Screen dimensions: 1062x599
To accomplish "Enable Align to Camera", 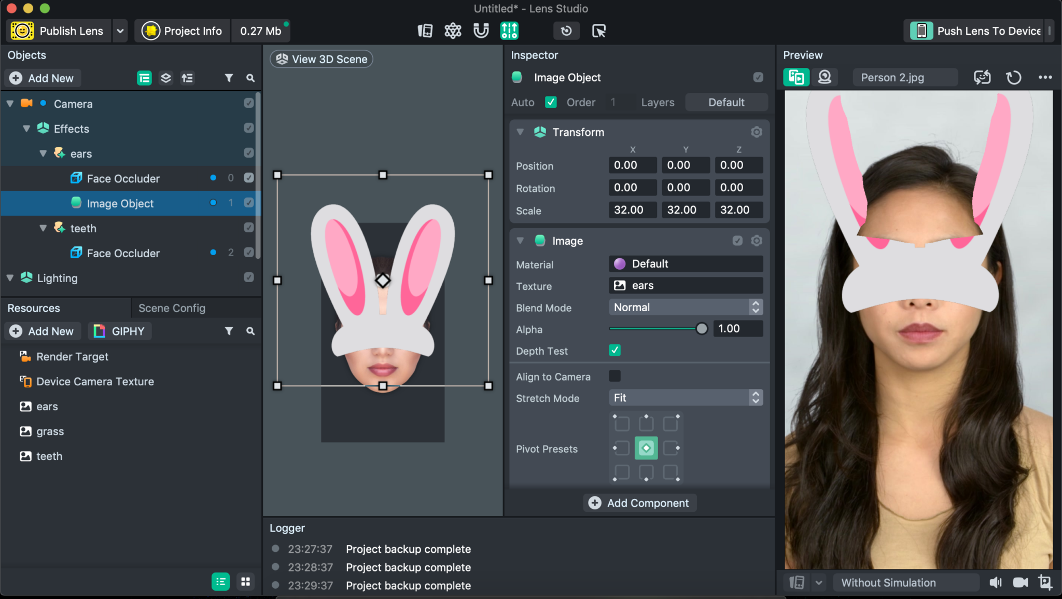I will pos(615,376).
